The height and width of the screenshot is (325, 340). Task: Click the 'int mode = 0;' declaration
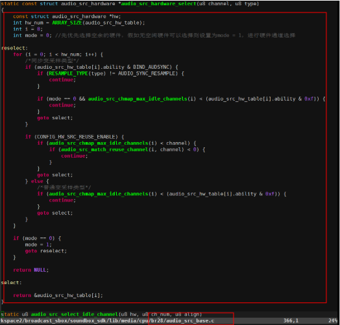32,35
